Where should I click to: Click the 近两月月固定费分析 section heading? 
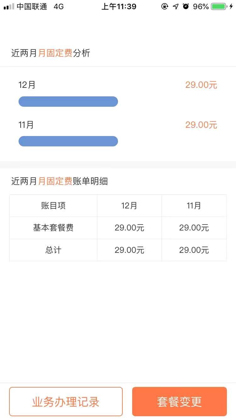click(x=51, y=53)
